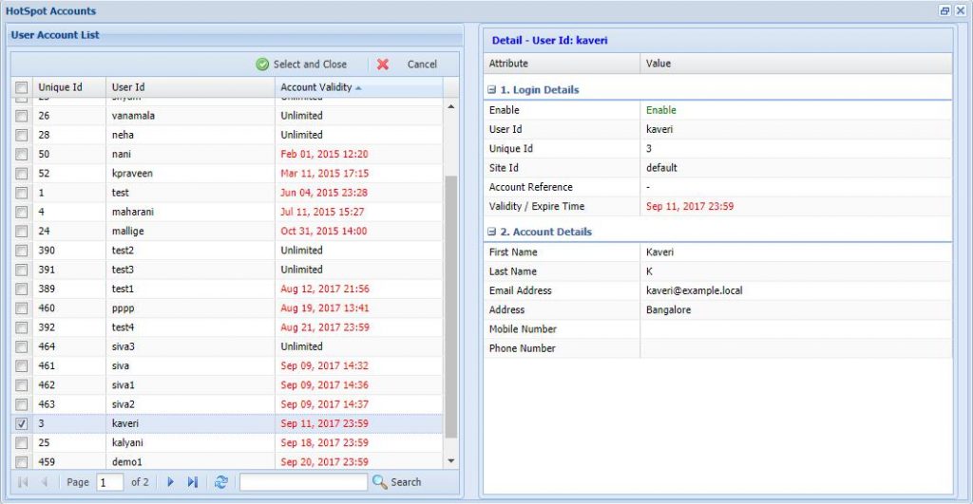Collapse the 2. Account Details section
Viewport: 973px width, 504px height.
[x=491, y=232]
